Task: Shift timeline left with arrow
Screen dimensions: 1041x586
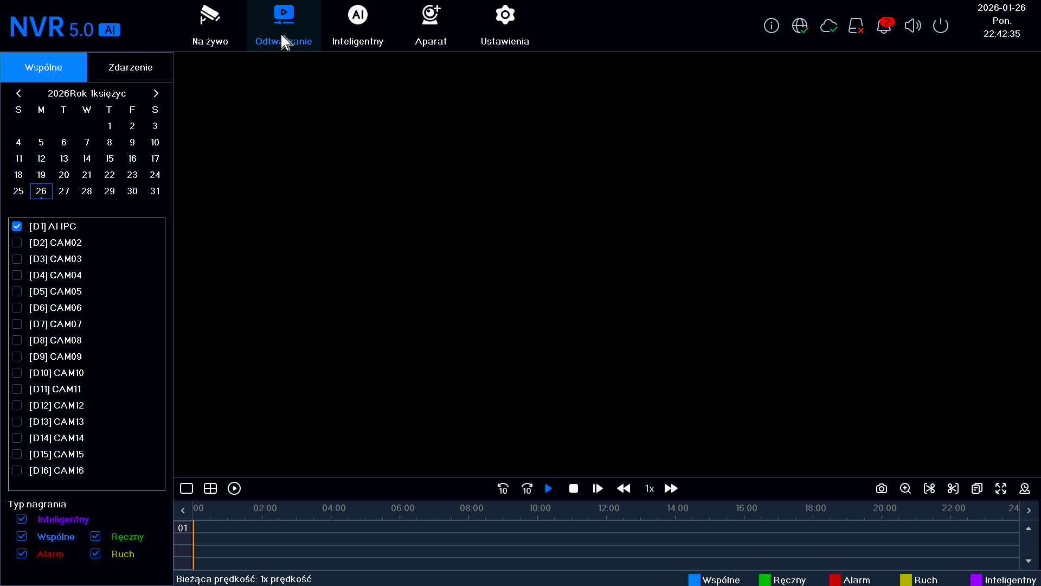Action: click(183, 510)
